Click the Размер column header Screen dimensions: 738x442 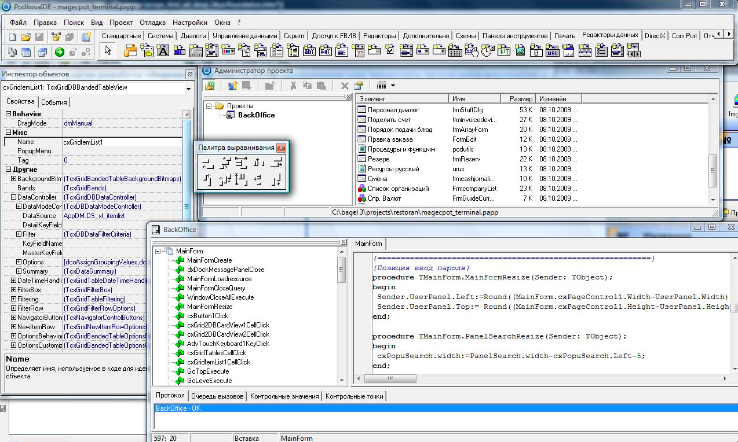click(x=520, y=99)
